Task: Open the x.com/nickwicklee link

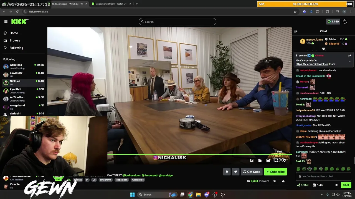Action: tap(312, 64)
